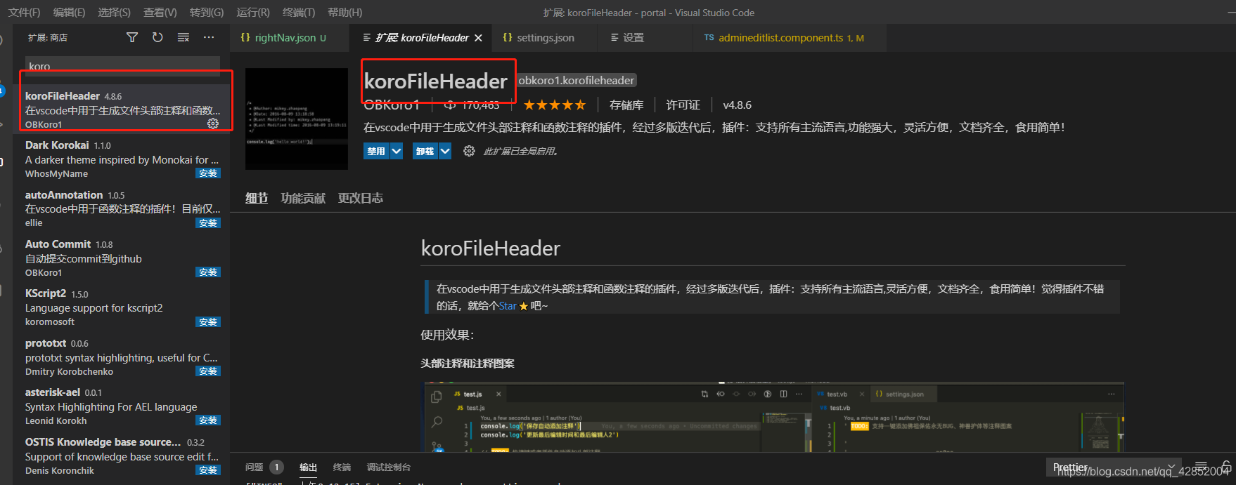The image size is (1236, 485).
Task: Select Auto Commit extension item
Action: pos(122,258)
